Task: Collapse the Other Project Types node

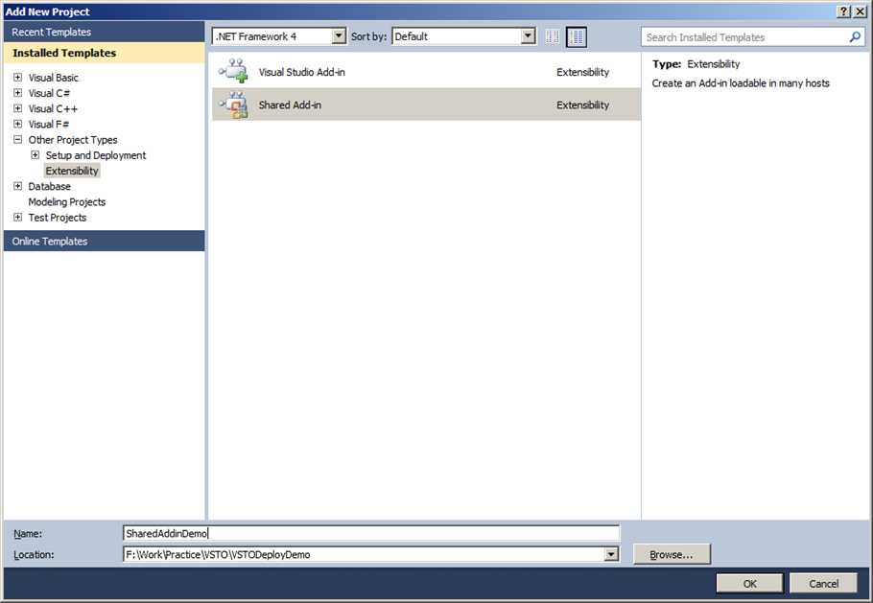Action: pyautogui.click(x=18, y=140)
